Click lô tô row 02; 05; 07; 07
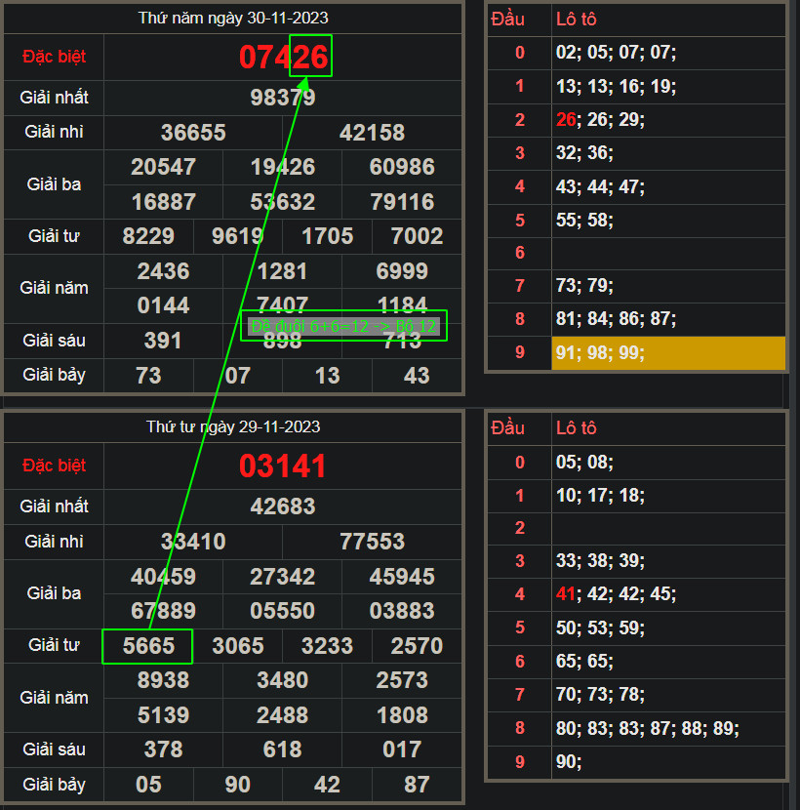The height and width of the screenshot is (810, 800). pyautogui.click(x=616, y=54)
